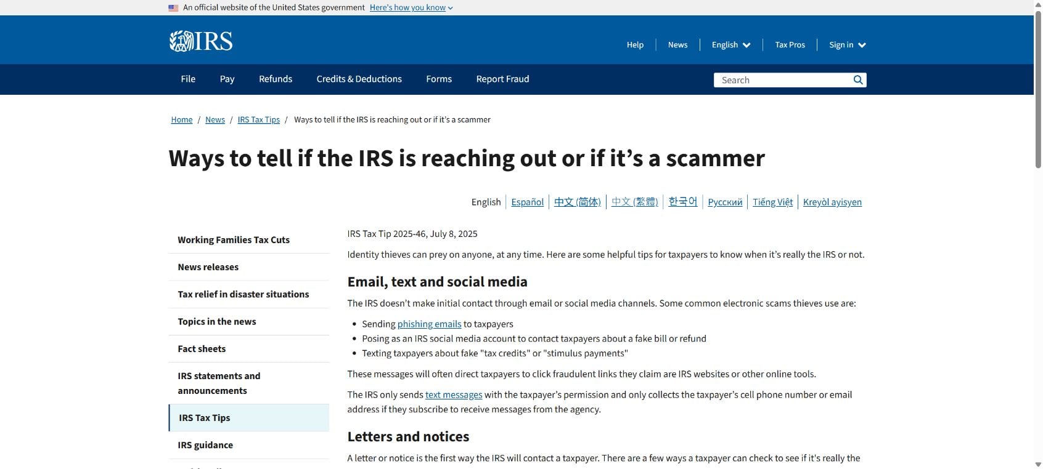Click the IRS logo

click(x=201, y=41)
